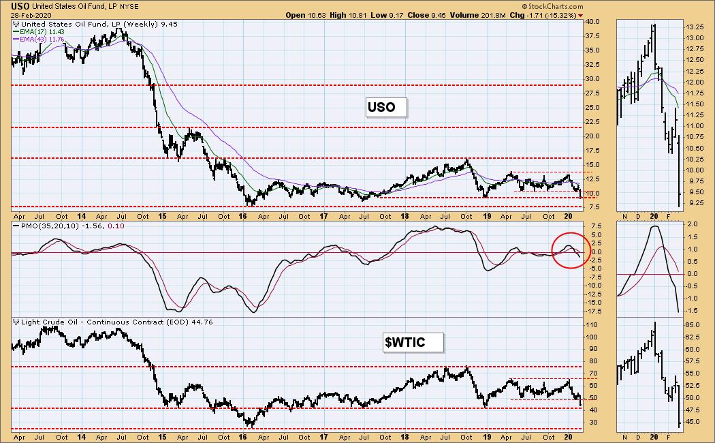This screenshot has width=715, height=443.
Task: Click the purple EMA(43) legend line marker
Action: 16,40
